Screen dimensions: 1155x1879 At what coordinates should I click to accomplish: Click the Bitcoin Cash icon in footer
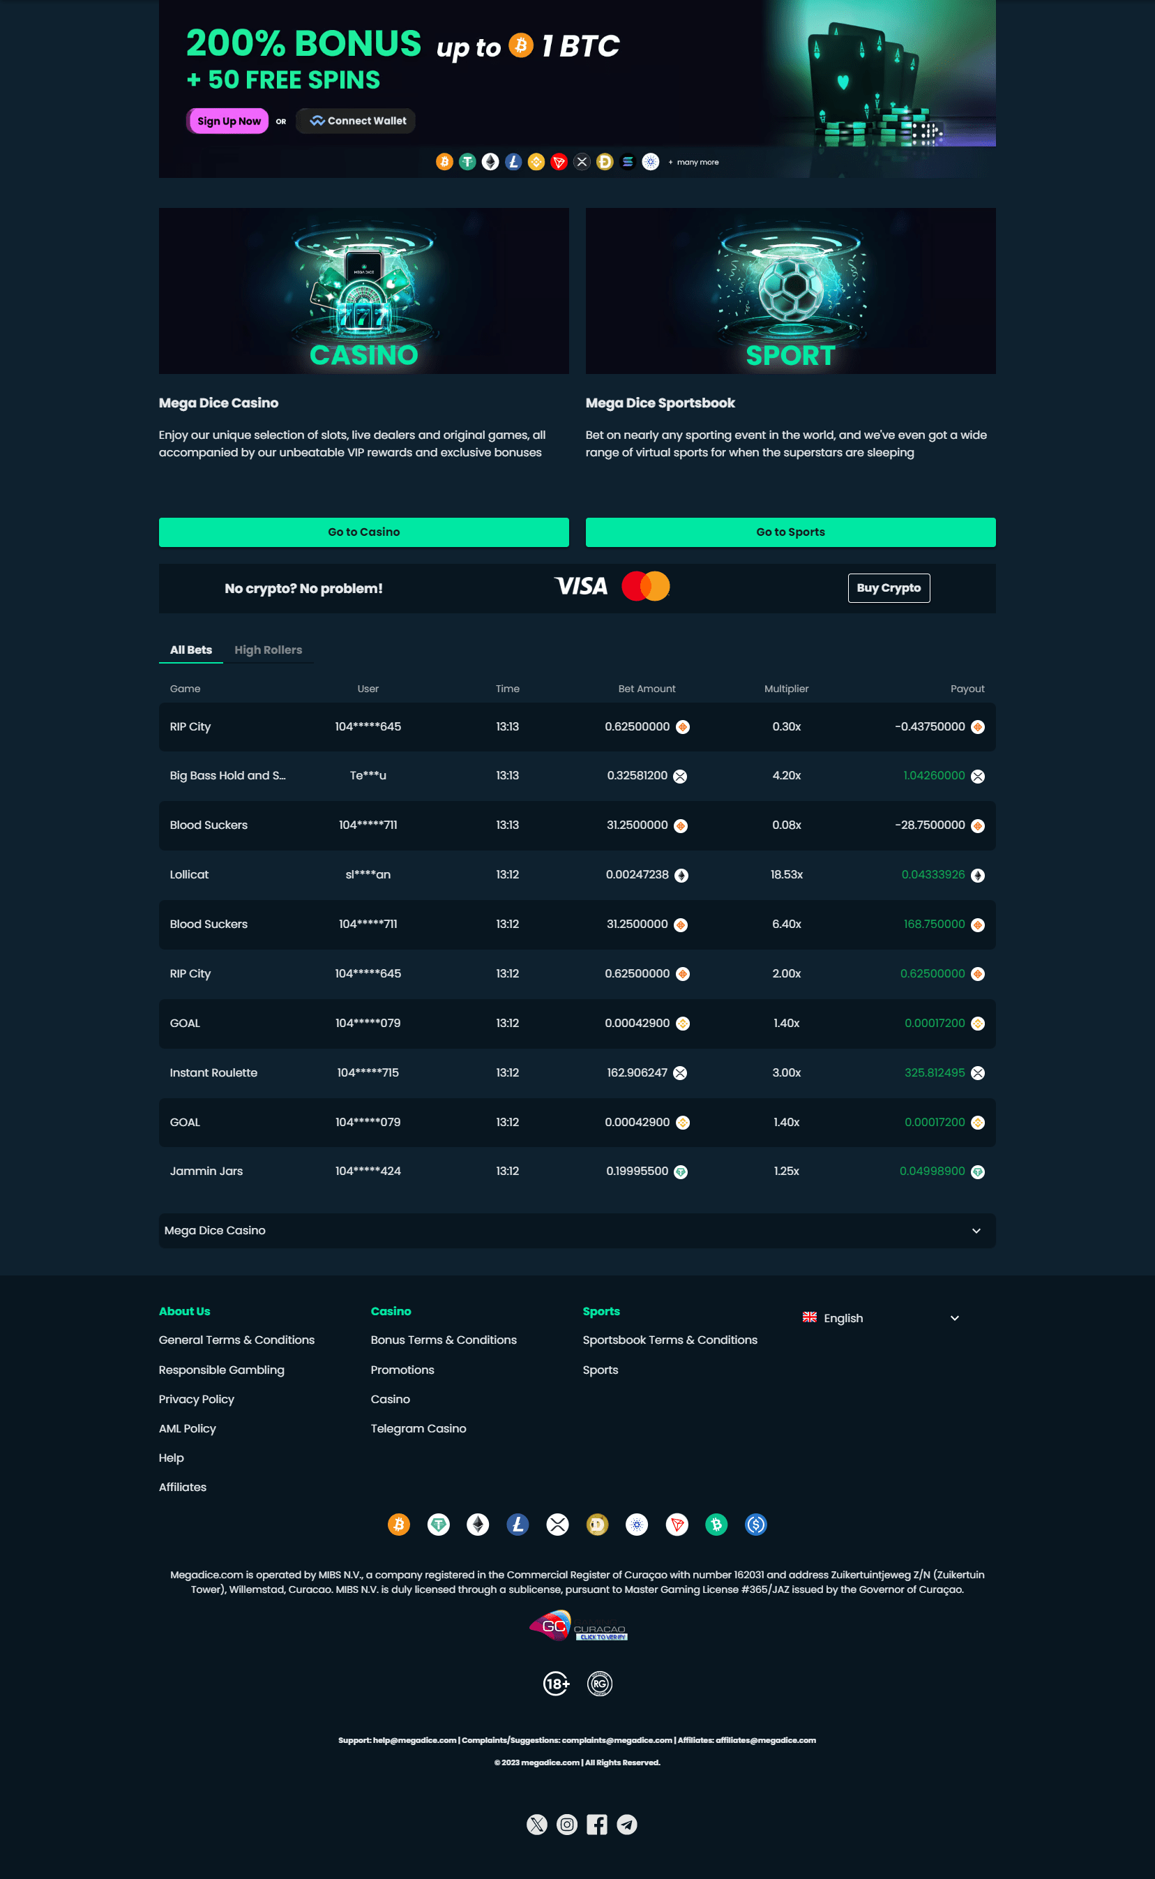pos(716,1525)
